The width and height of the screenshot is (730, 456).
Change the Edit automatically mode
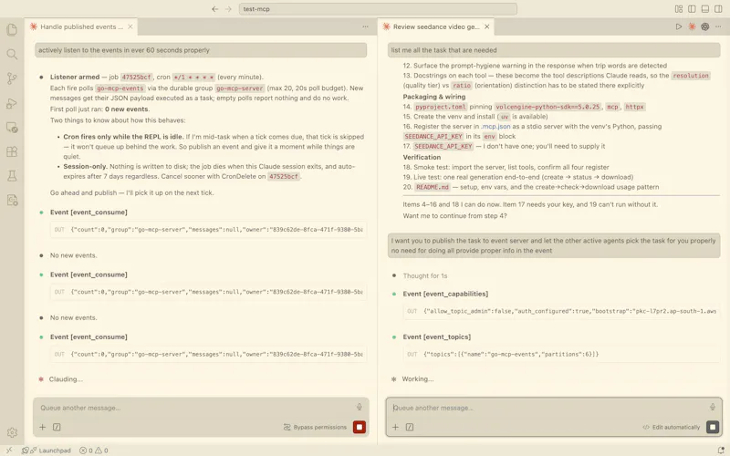click(x=671, y=427)
